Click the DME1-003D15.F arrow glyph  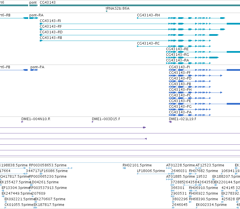tap(93, 122)
